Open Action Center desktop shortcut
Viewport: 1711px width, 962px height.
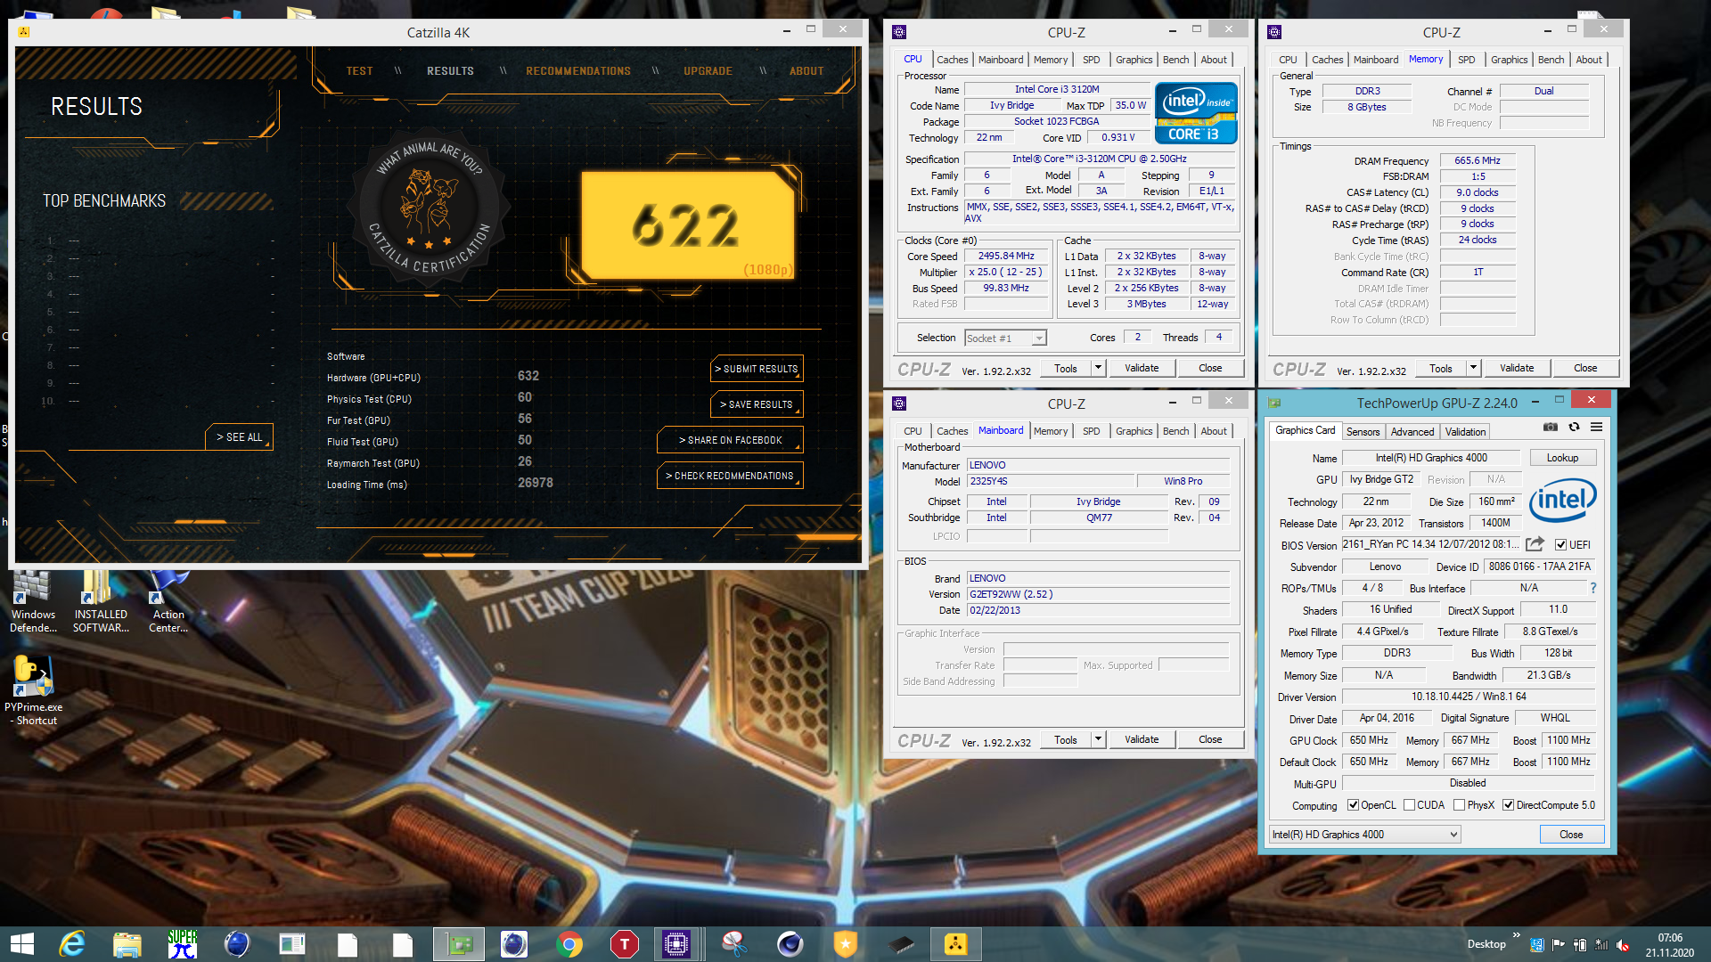168,602
